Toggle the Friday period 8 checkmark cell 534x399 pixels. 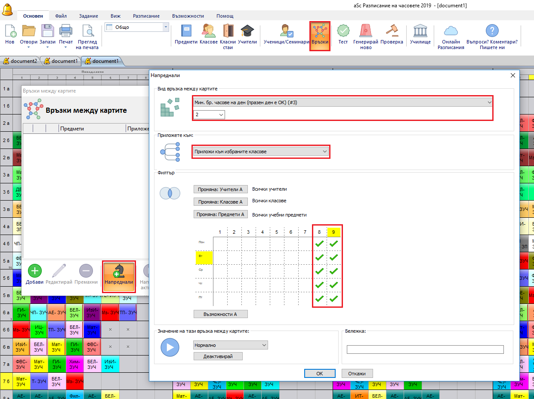coord(319,299)
